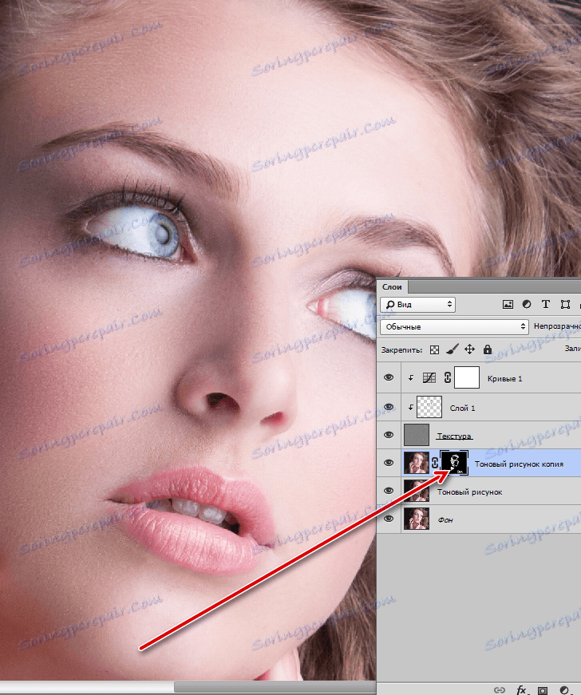The height and width of the screenshot is (695, 581).
Task: Lock all padlock icon
Action: pyautogui.click(x=488, y=349)
